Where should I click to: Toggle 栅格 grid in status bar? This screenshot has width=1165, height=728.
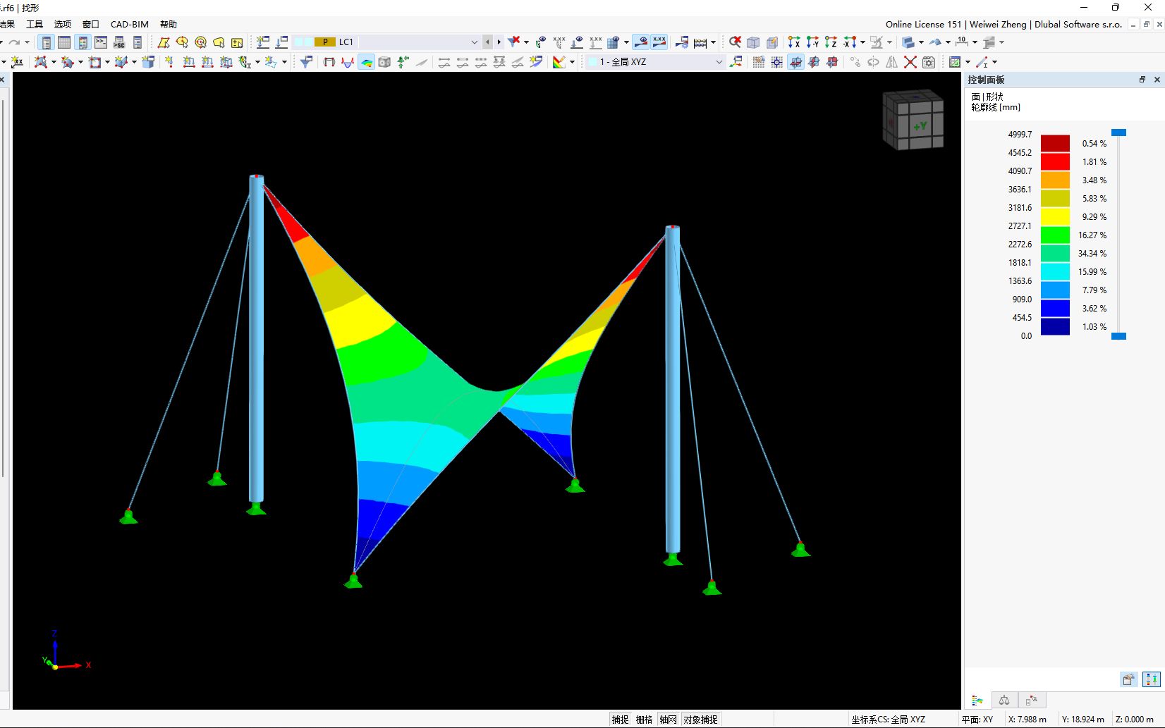pyautogui.click(x=644, y=720)
